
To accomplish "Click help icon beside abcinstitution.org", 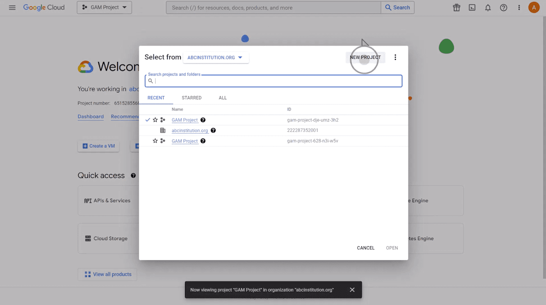I will (x=213, y=130).
